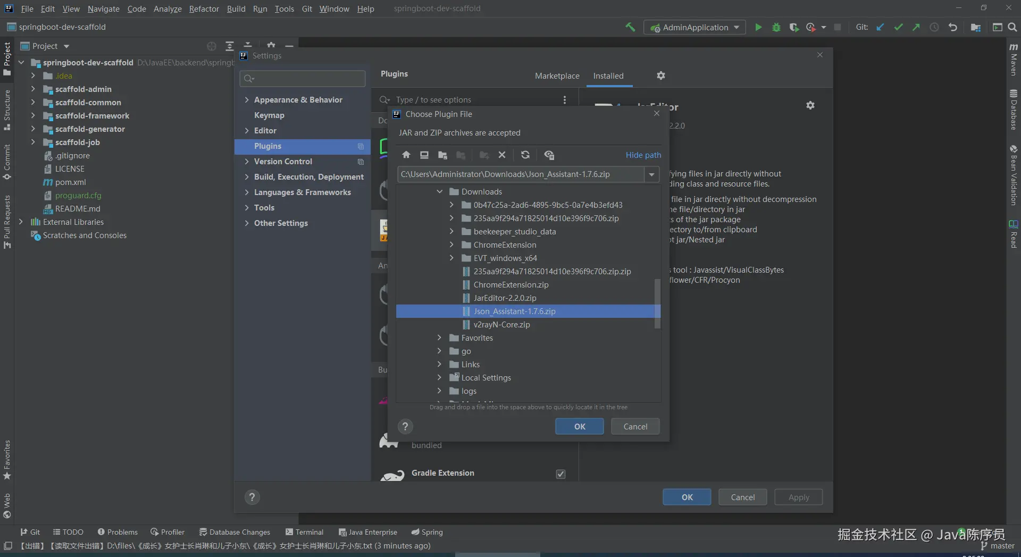This screenshot has width=1021, height=557.
Task: Expand the ChromeExtension folder
Action: [x=451, y=244]
